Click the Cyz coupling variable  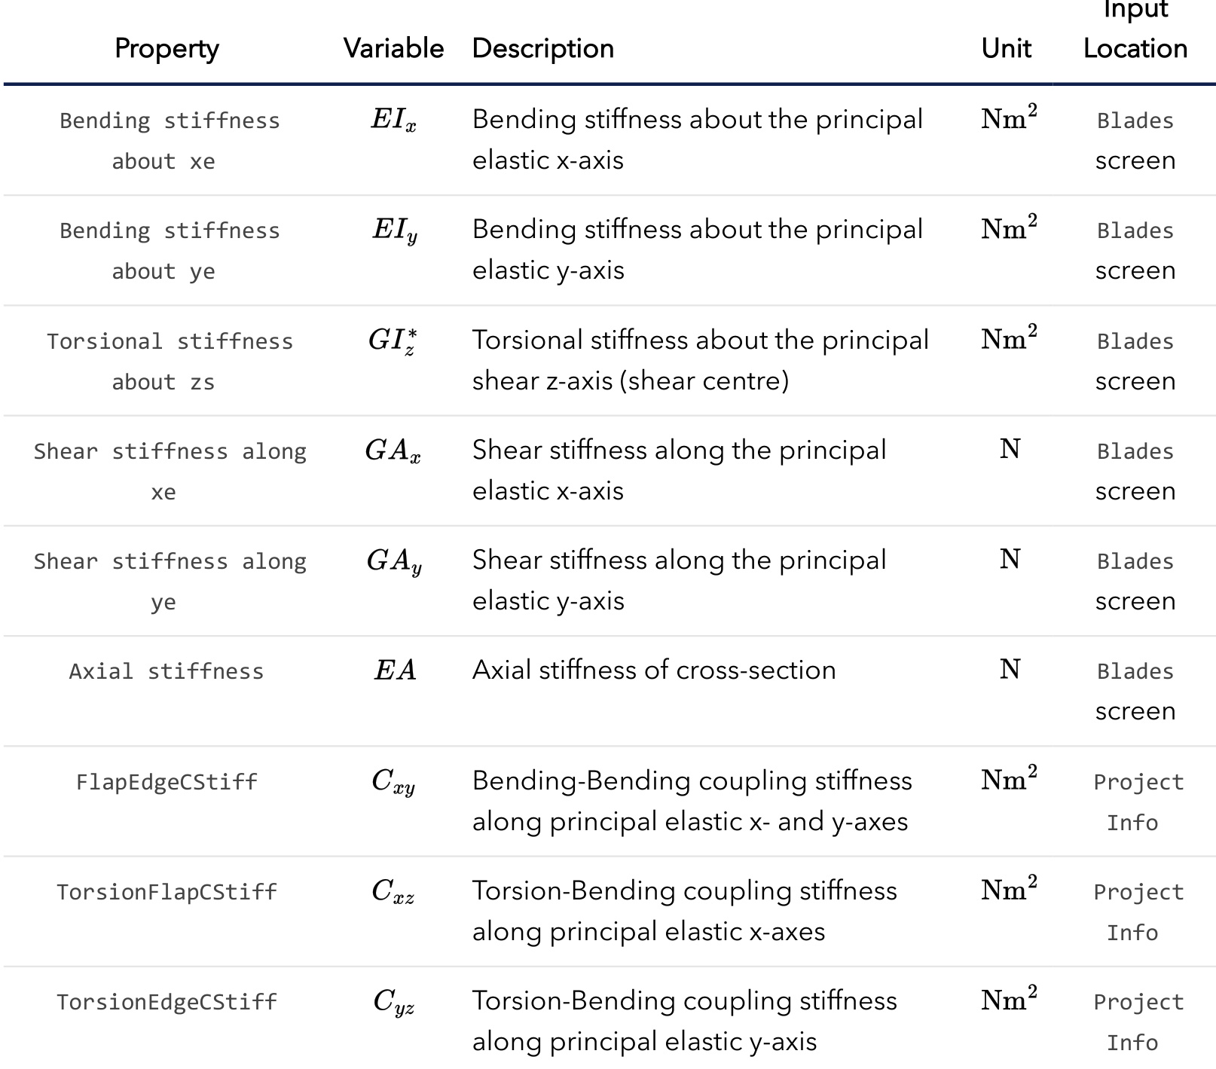pyautogui.click(x=393, y=1001)
